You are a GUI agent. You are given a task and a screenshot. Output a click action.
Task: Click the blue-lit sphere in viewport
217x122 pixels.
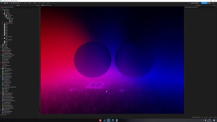tap(134, 60)
